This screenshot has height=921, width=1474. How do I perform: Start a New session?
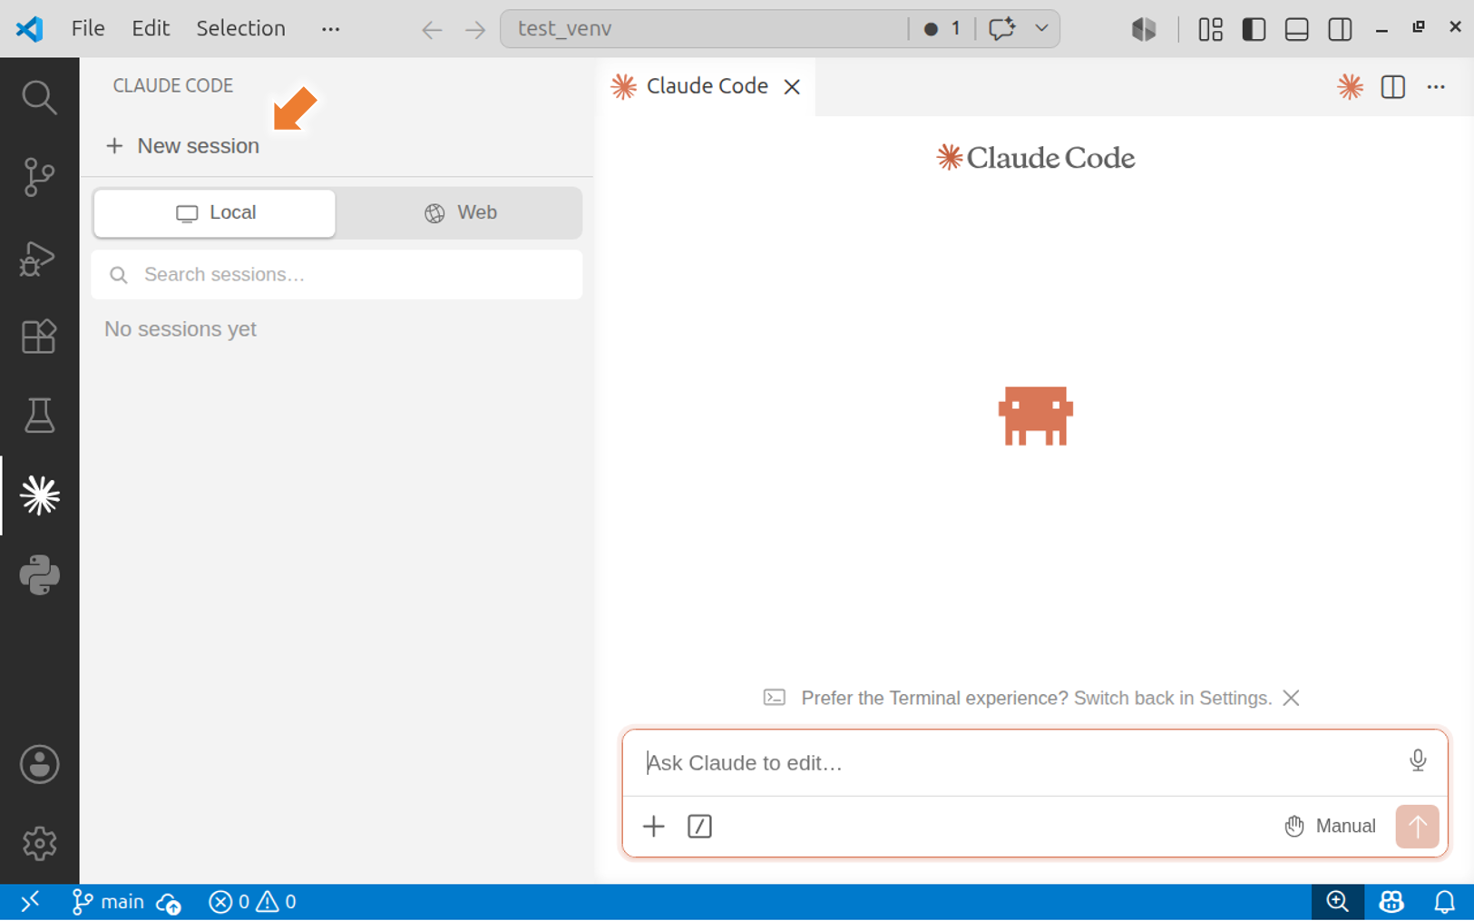(182, 146)
